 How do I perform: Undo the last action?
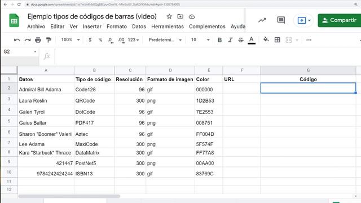click(17, 40)
